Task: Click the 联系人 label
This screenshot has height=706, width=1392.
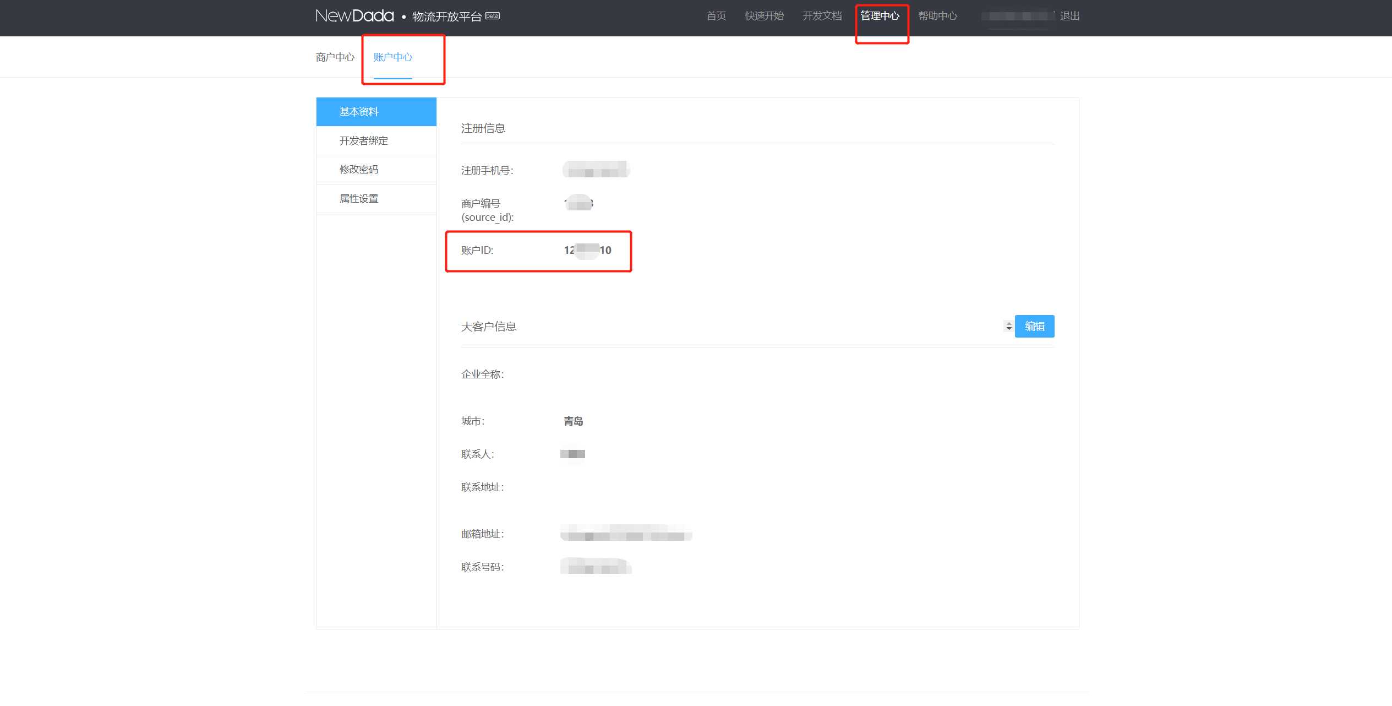Action: [478, 454]
